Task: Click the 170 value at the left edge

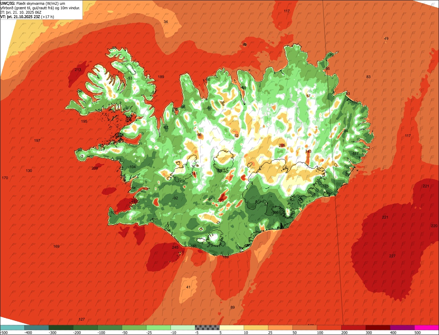Action: pyautogui.click(x=5, y=178)
